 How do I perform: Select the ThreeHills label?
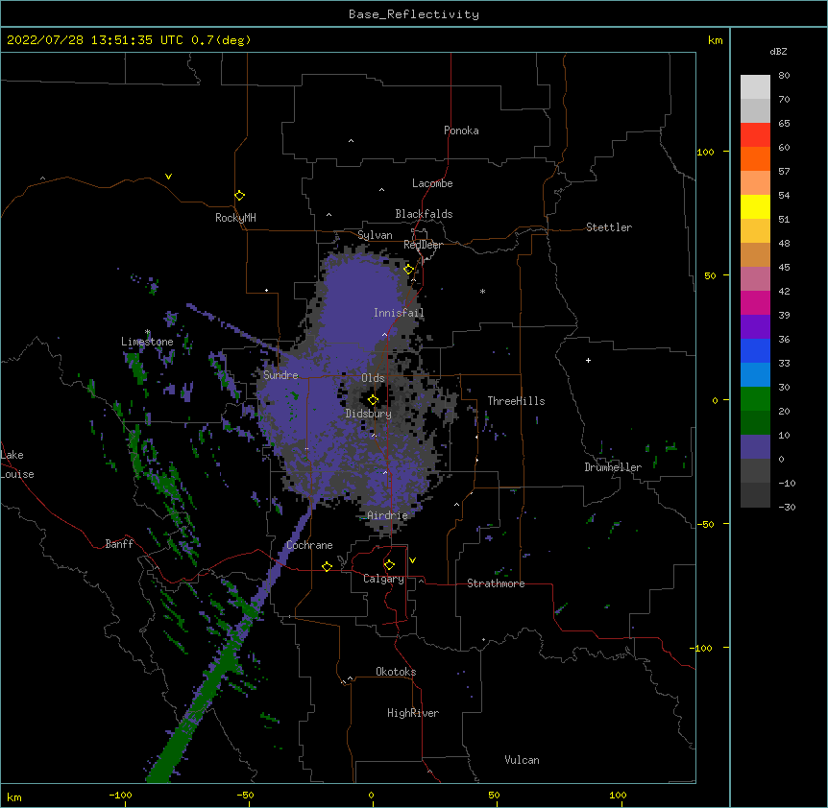pyautogui.click(x=516, y=401)
